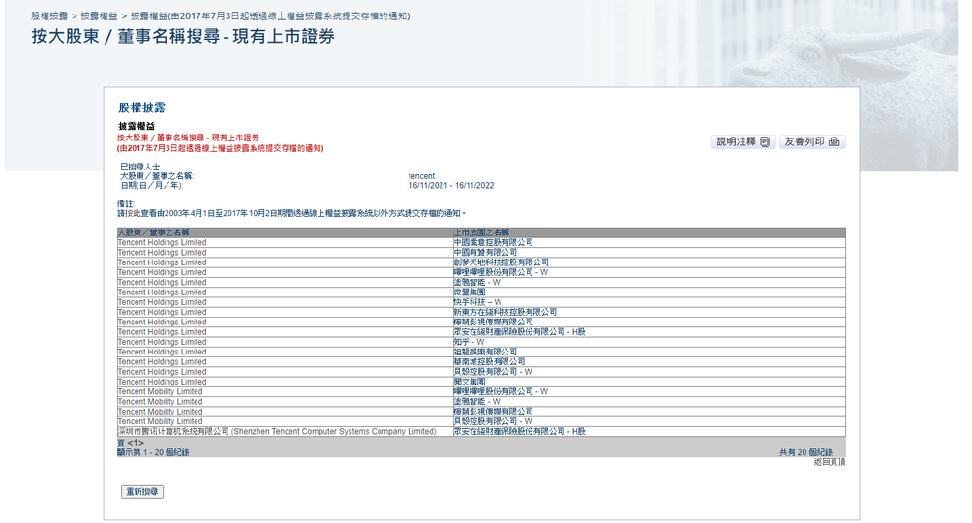Open 知乎 - W corporation link
The height and width of the screenshot is (523, 972).
click(469, 342)
